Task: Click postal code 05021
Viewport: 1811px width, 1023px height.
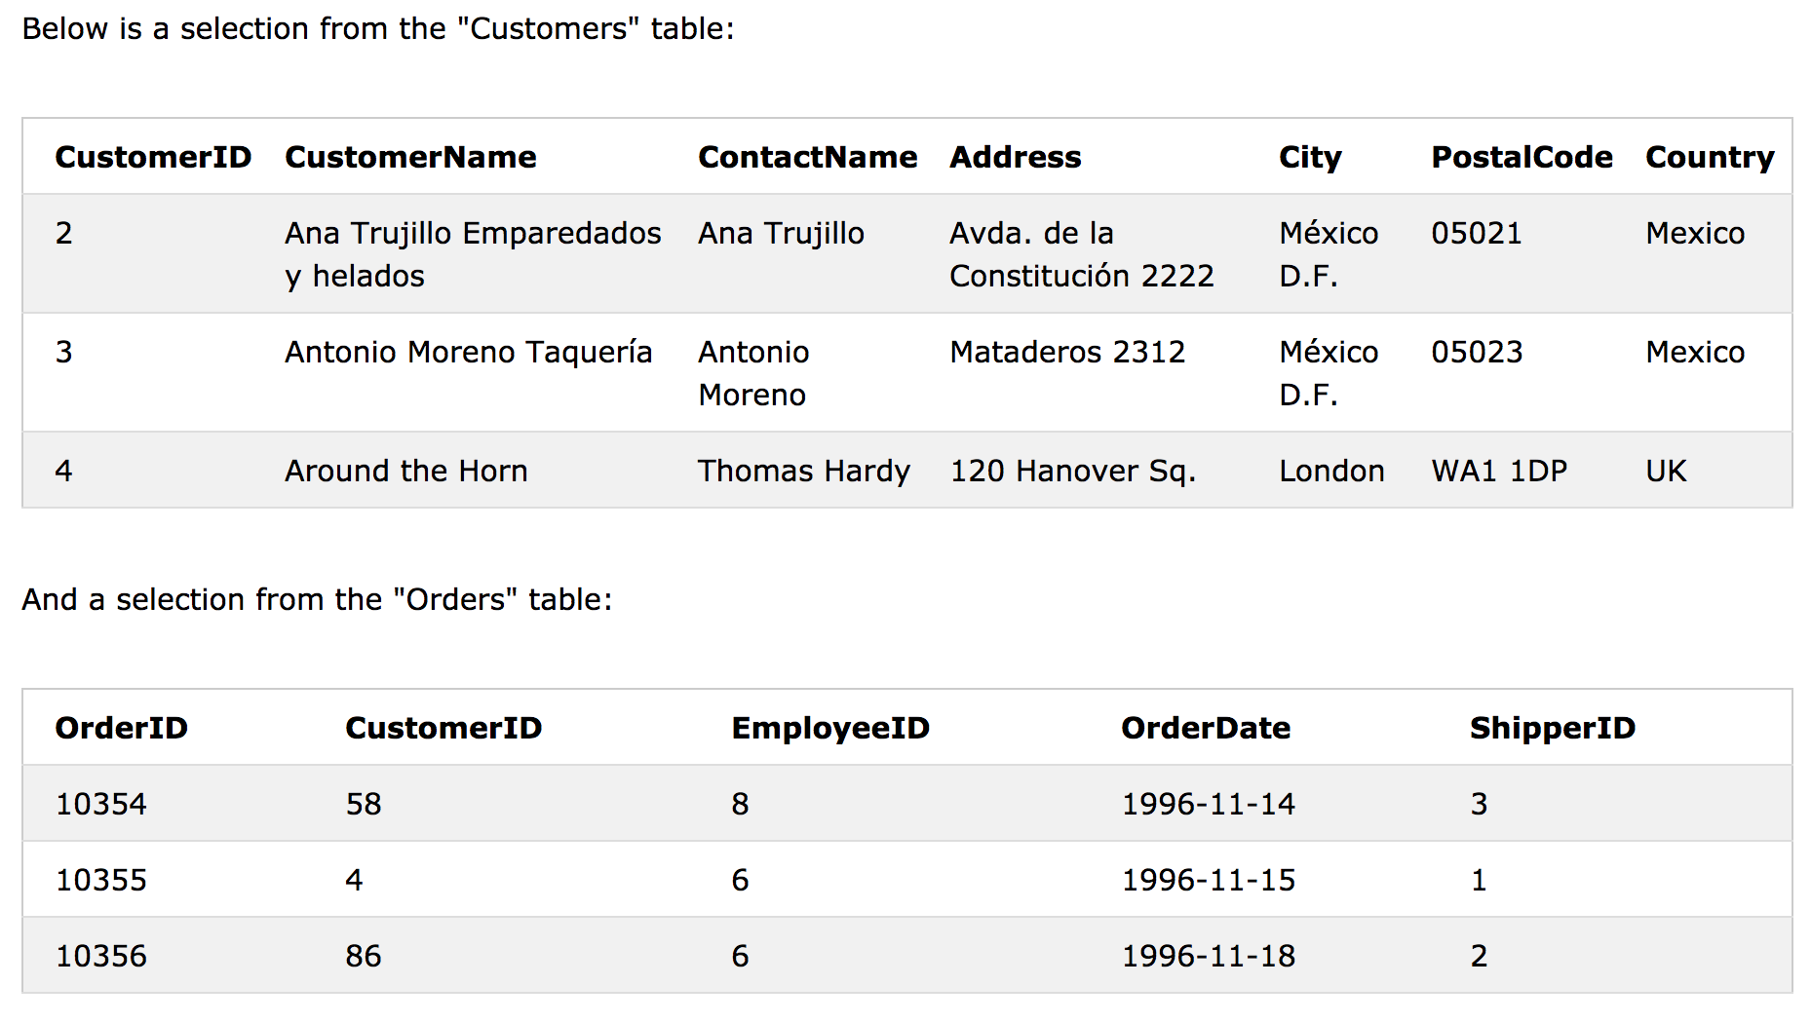Action: (x=1476, y=234)
